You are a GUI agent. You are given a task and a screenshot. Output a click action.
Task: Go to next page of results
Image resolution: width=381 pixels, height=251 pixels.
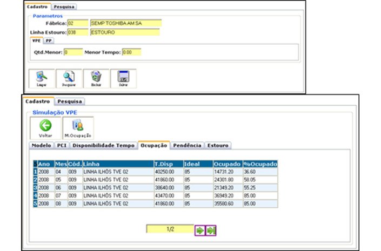pos(200,230)
